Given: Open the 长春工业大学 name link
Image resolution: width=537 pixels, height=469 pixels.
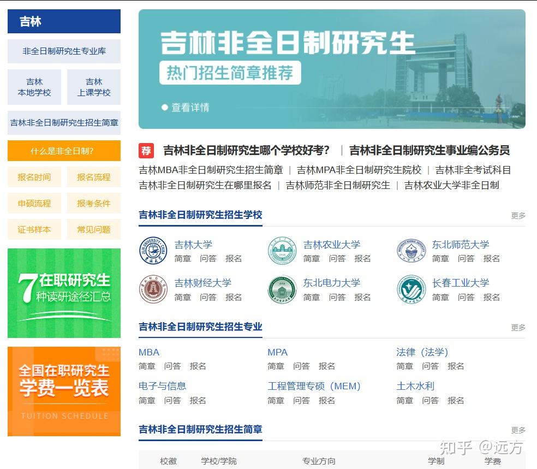Looking at the screenshot, I should [x=461, y=283].
